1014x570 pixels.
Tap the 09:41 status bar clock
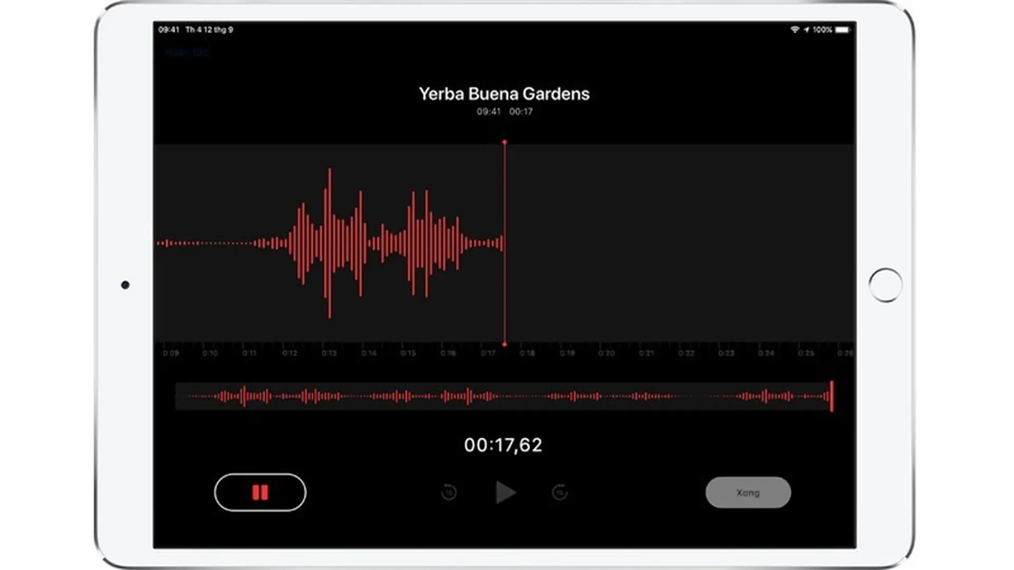169,30
